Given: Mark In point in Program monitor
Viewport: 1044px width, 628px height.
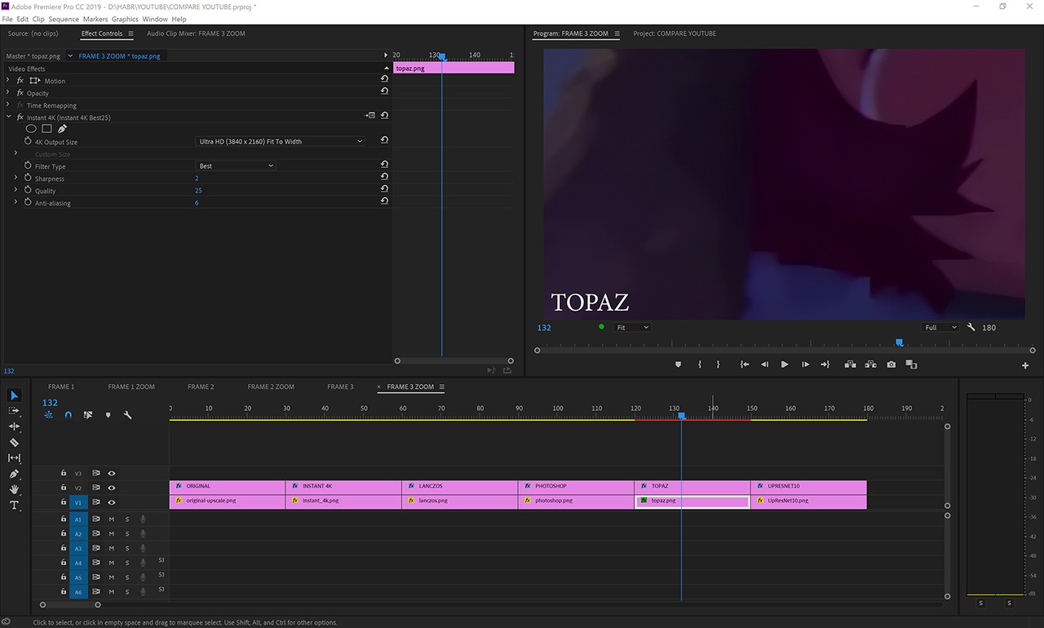Looking at the screenshot, I should (700, 365).
